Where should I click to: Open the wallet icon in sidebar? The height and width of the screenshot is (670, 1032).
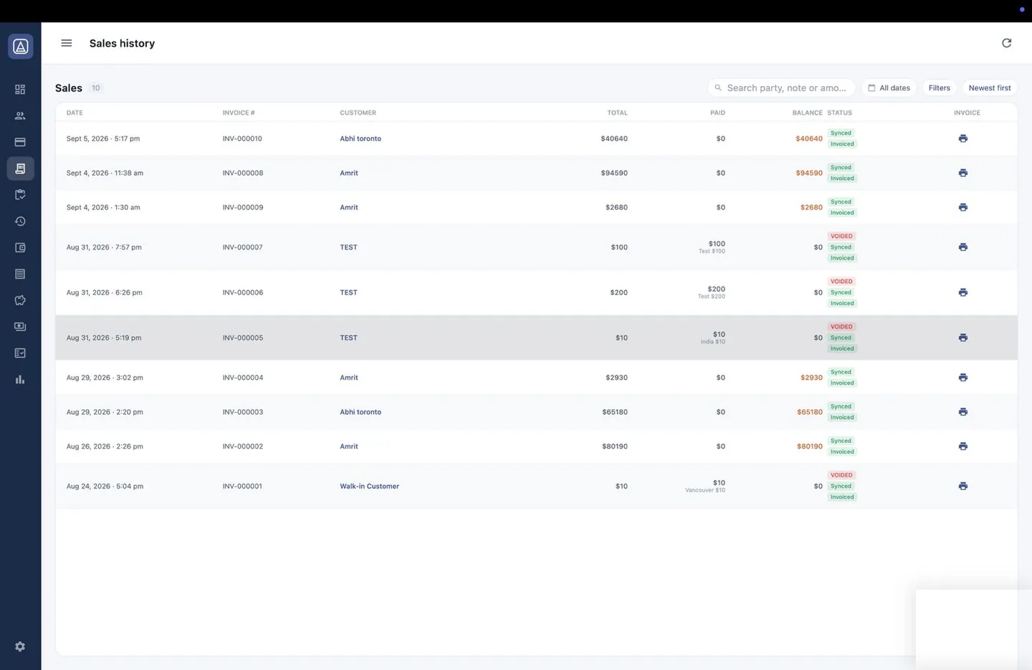pos(20,248)
